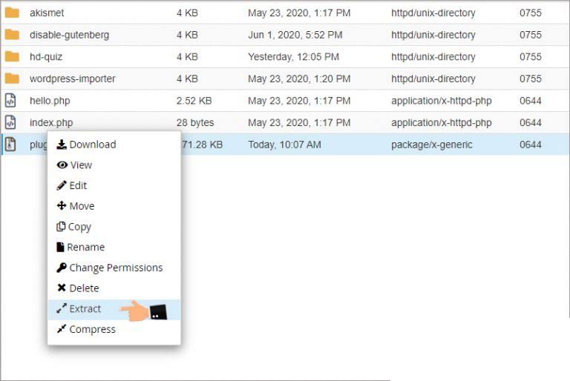Click the index.php file icon
This screenshot has width=570, height=381.
pos(10,122)
